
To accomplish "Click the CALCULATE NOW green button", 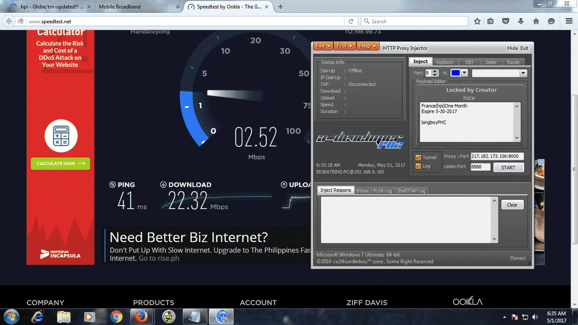I will tap(60, 163).
